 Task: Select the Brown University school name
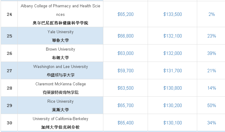coord(61,49)
